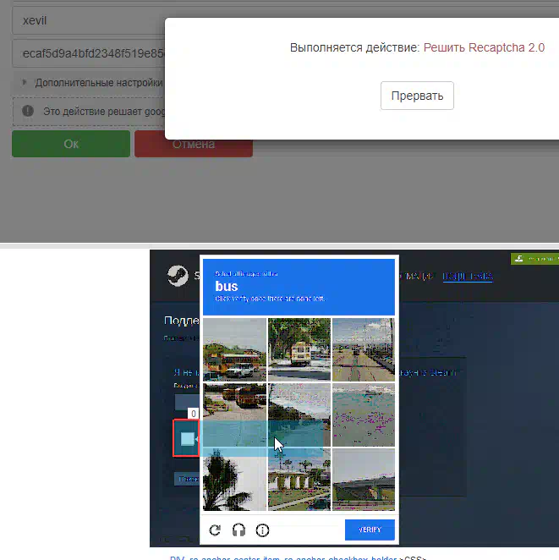Click the exclamation info icon beside Это действие
Screen dimensions: 559x560
[x=28, y=111]
